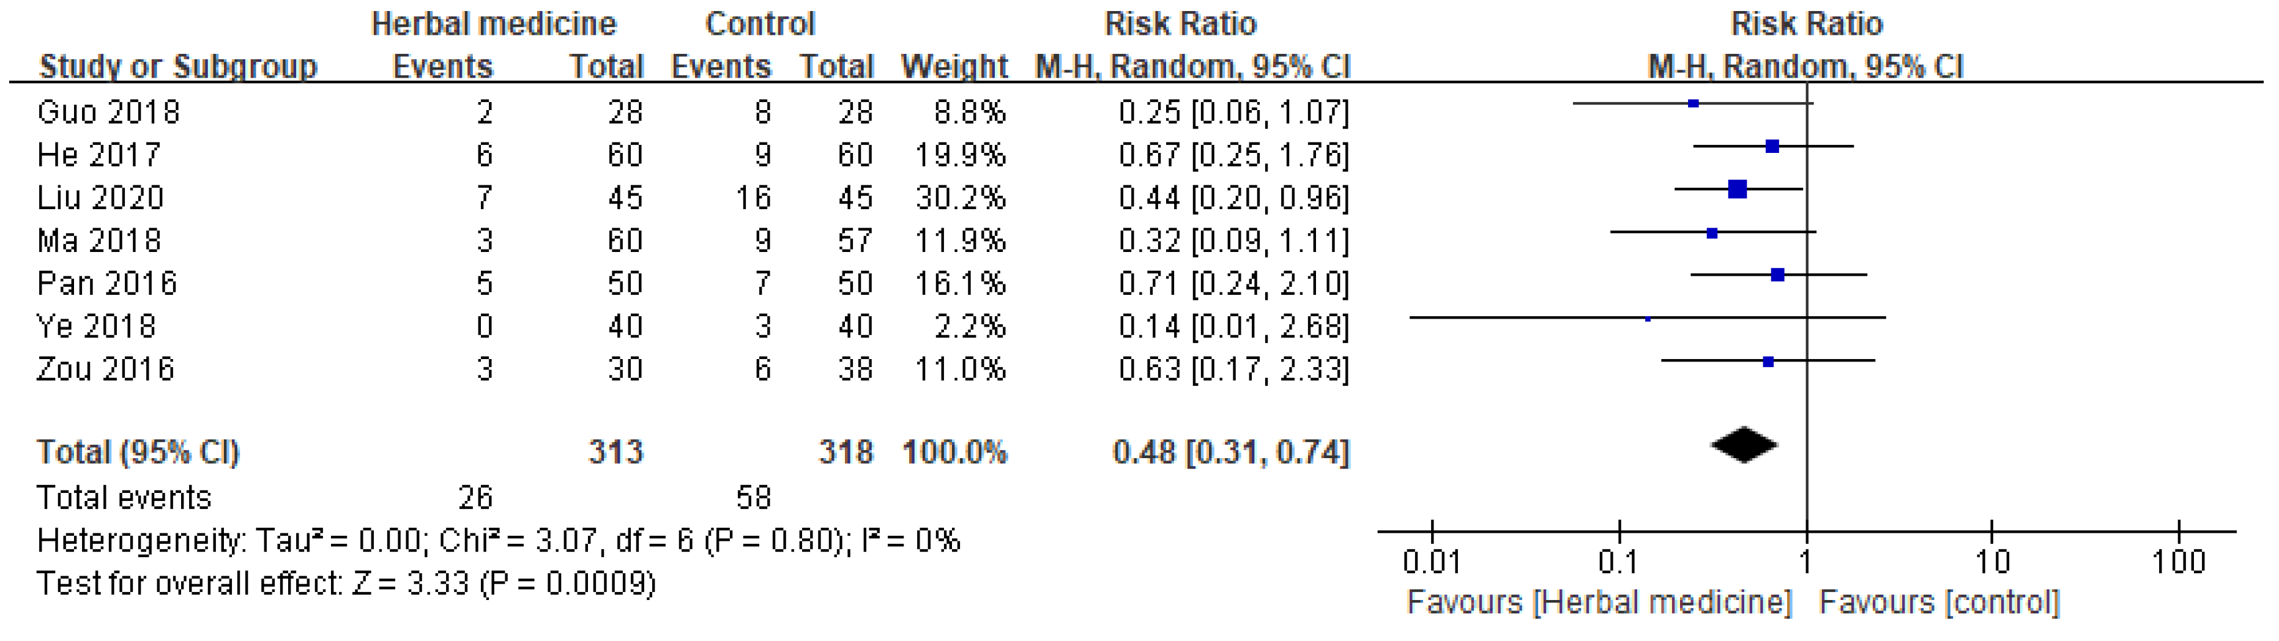Click the Control group heading
The height and width of the screenshot is (641, 2279).
pos(760,24)
